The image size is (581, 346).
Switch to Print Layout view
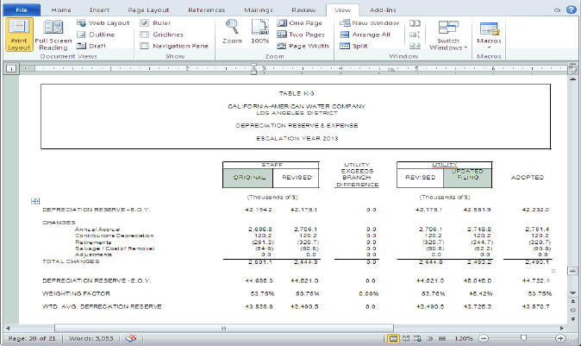(18, 35)
